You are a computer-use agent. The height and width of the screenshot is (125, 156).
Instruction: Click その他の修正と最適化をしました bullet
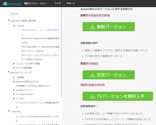(x=104, y=56)
